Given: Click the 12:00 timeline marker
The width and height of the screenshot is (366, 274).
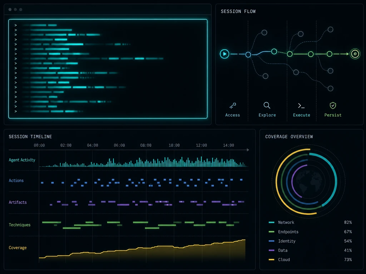Looking at the screenshot, I should (202, 146).
